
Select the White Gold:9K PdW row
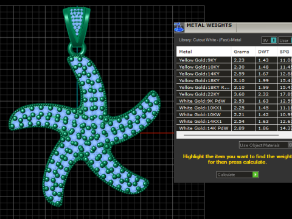[x=234, y=101]
